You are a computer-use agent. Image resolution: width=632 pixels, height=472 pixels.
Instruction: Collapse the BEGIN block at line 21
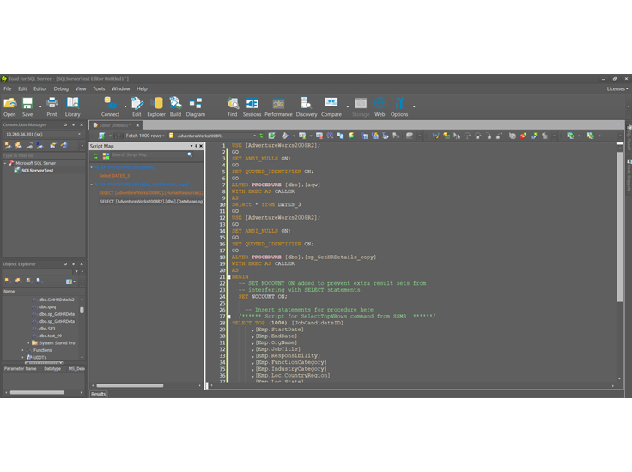pos(228,277)
